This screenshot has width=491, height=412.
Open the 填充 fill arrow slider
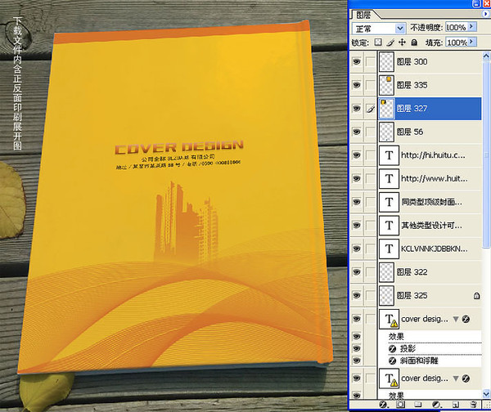pos(472,42)
